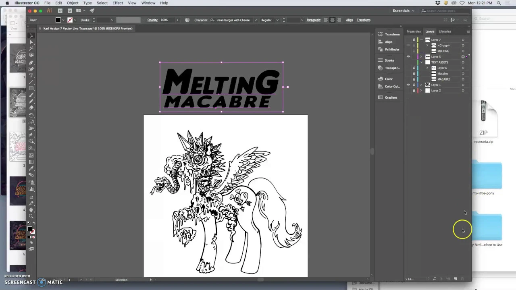Unlock Layer 2 with its lock icon
The image size is (516, 290).
pos(414,91)
